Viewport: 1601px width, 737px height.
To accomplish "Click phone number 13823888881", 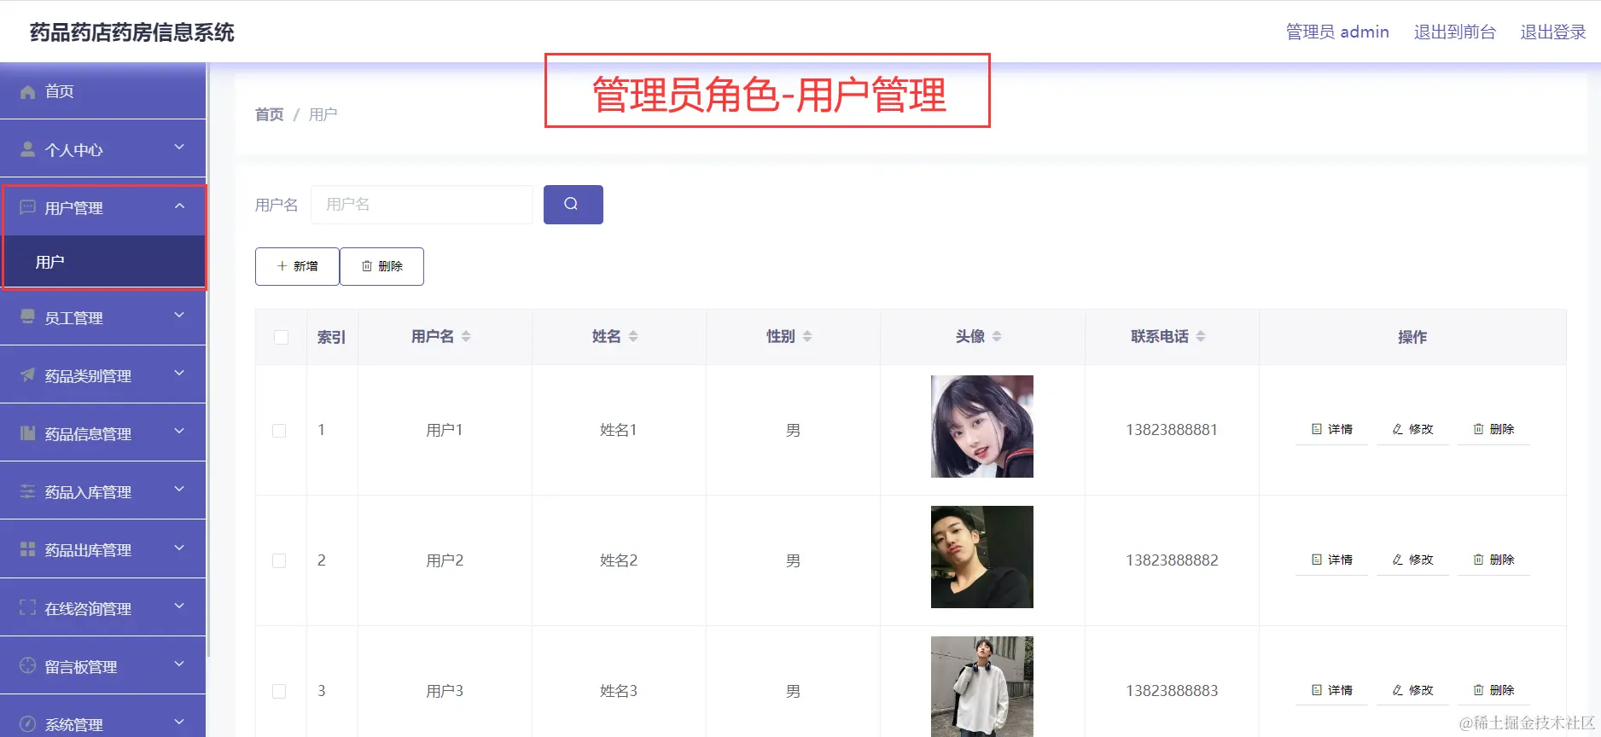I will [1172, 430].
